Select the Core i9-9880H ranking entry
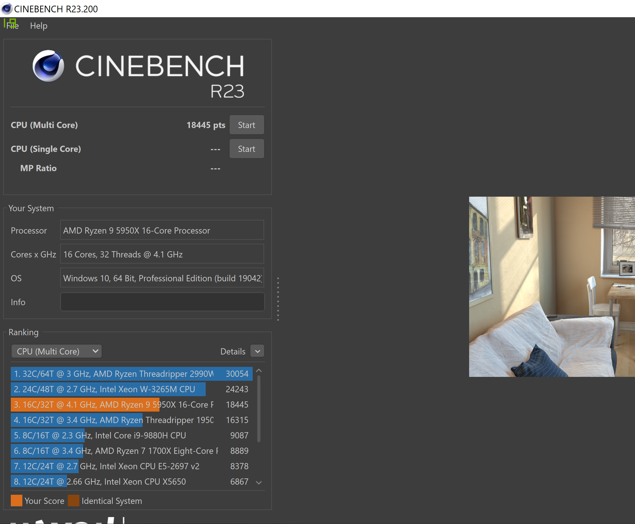635x524 pixels. click(x=121, y=435)
